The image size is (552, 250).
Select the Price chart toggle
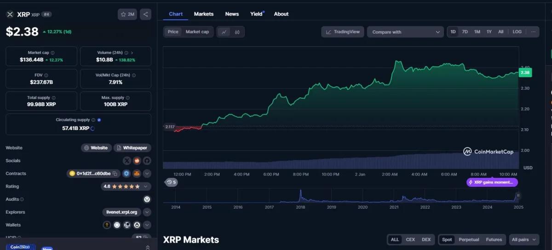(173, 32)
